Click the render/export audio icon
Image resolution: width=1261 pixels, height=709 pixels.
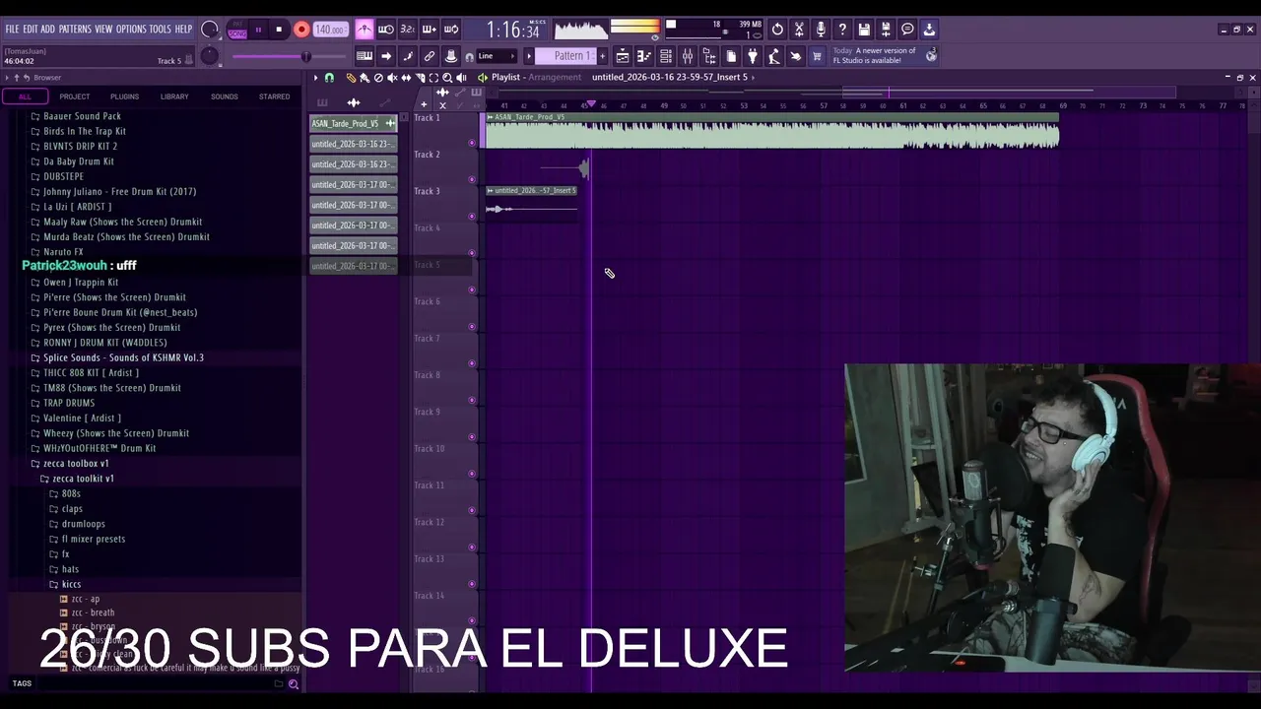tap(886, 30)
